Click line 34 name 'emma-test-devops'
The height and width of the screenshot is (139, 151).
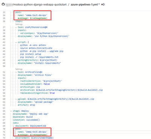(32, 15)
